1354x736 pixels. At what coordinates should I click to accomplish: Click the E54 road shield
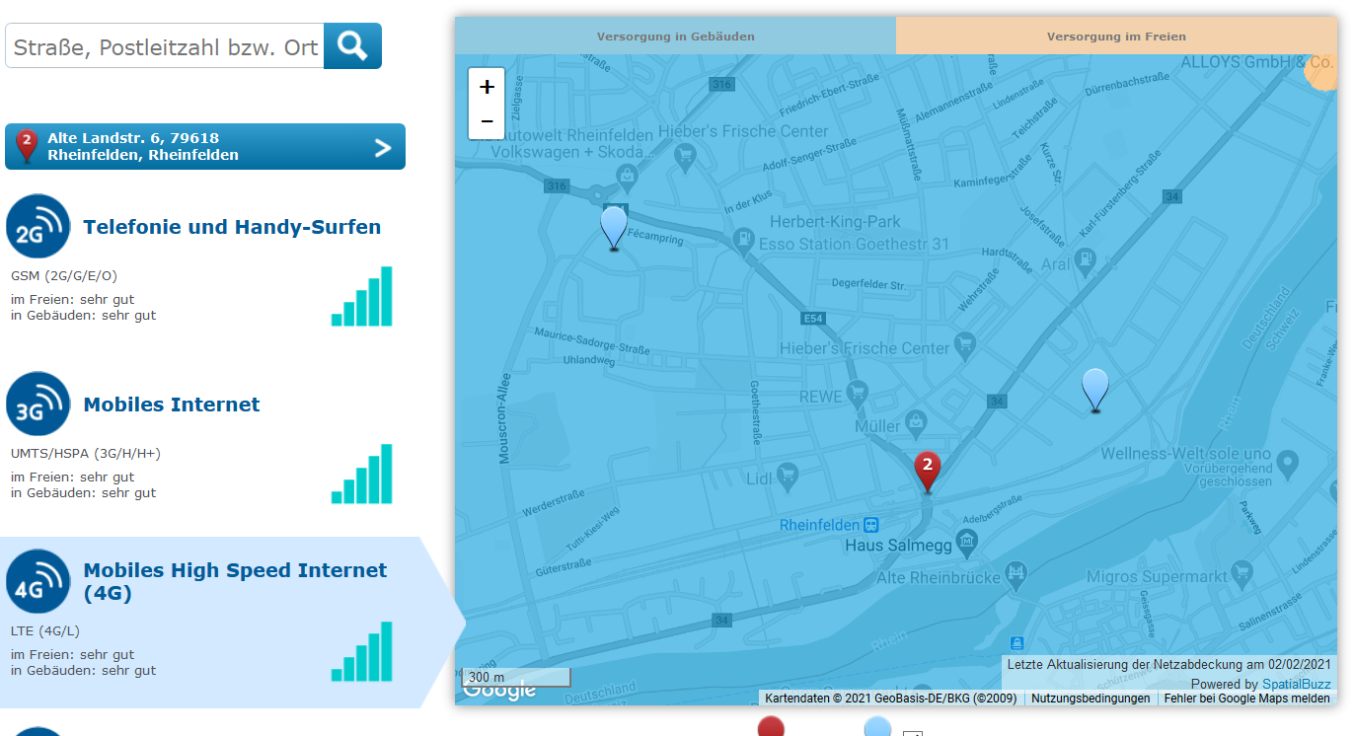point(812,319)
